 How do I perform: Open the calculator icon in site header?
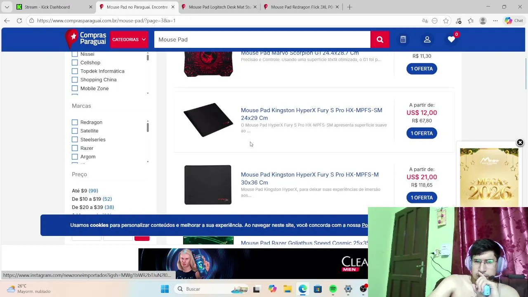click(x=403, y=40)
